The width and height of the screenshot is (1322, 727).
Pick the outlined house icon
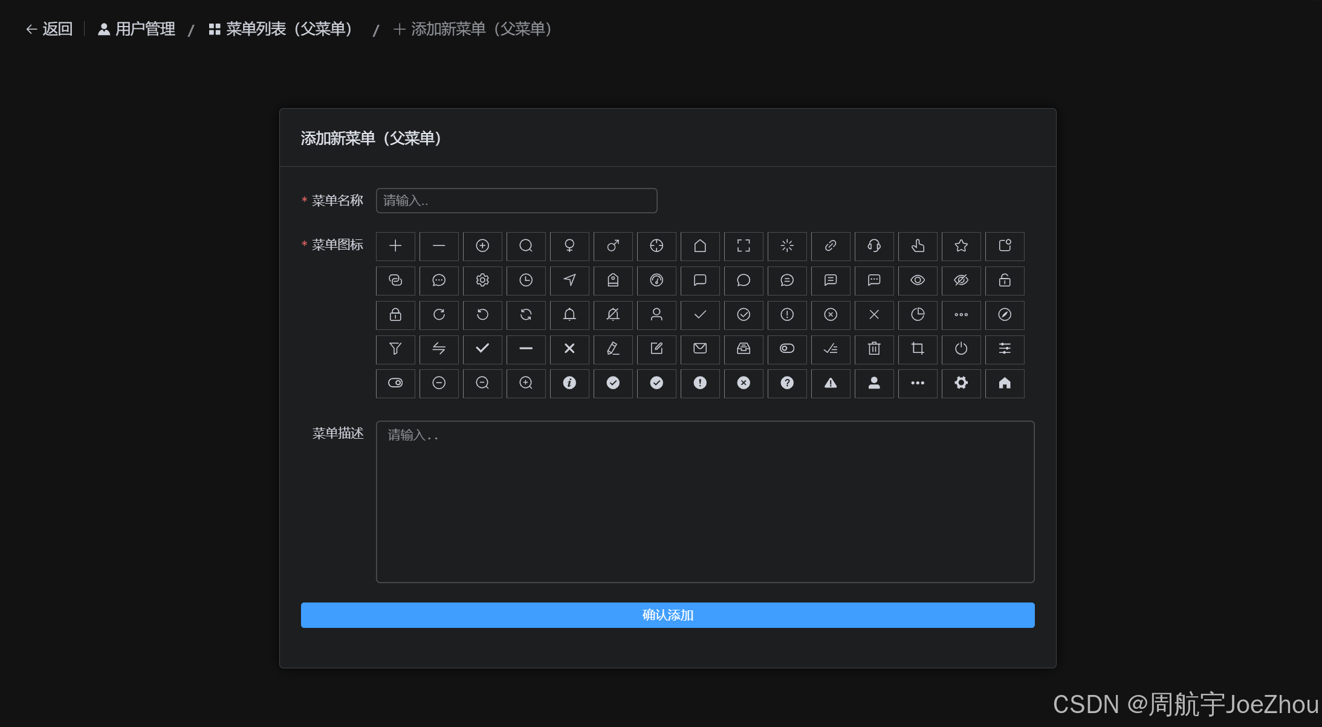(x=700, y=246)
